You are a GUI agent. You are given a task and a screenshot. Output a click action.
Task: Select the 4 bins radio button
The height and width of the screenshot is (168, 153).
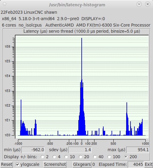click(54, 157)
